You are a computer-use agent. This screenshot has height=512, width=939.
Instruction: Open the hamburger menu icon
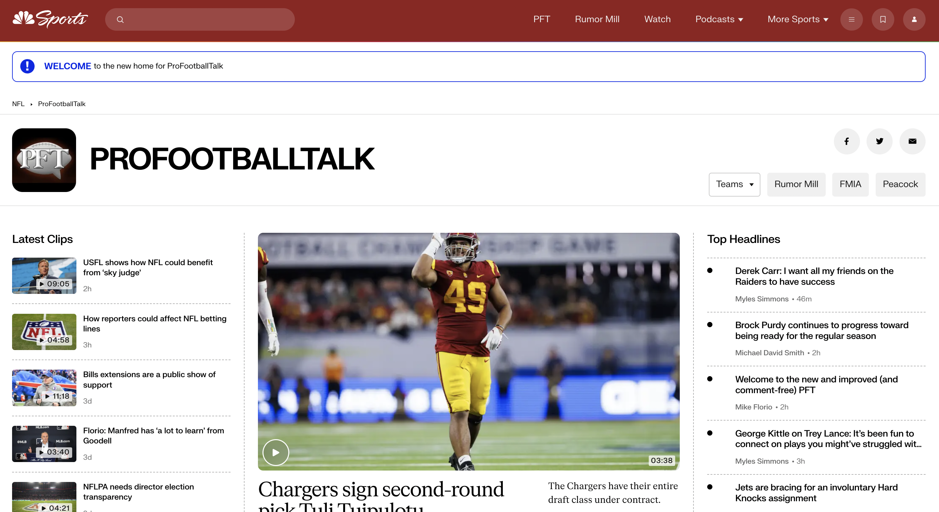[x=851, y=19]
